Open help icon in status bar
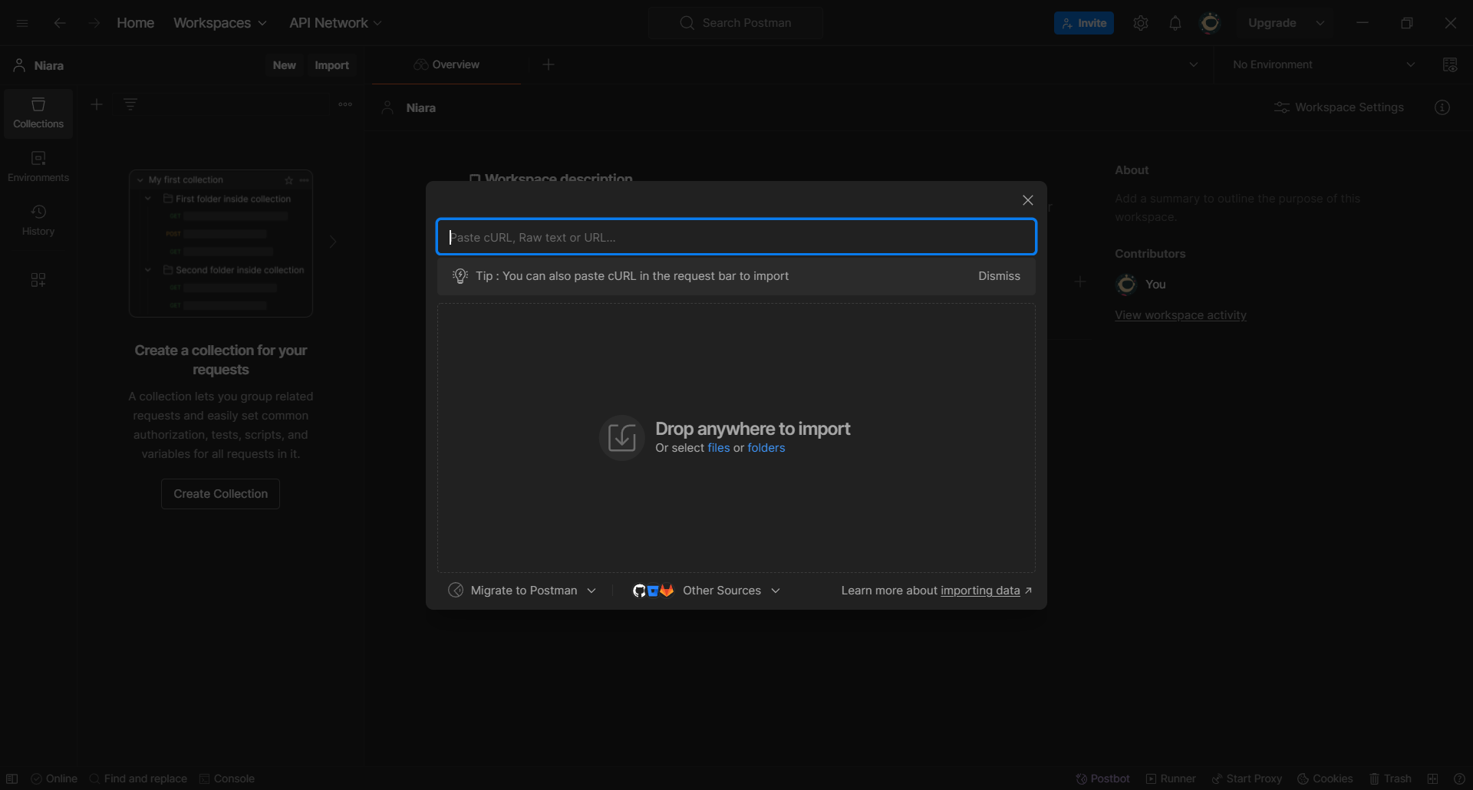 [x=1459, y=778]
